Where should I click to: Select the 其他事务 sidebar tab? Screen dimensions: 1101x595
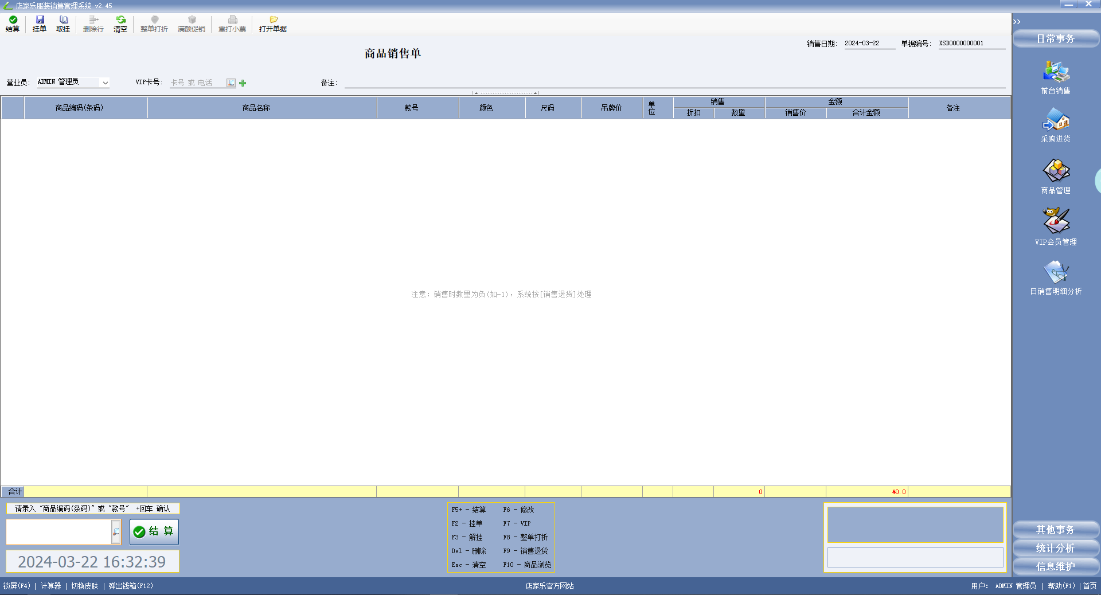(1056, 530)
